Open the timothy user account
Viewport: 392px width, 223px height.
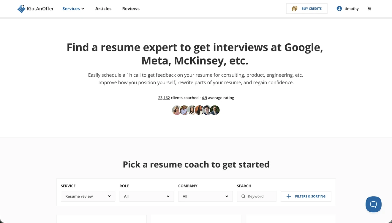click(x=348, y=9)
